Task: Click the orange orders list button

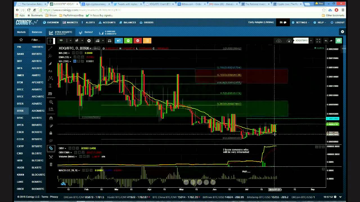Action: click(x=147, y=41)
